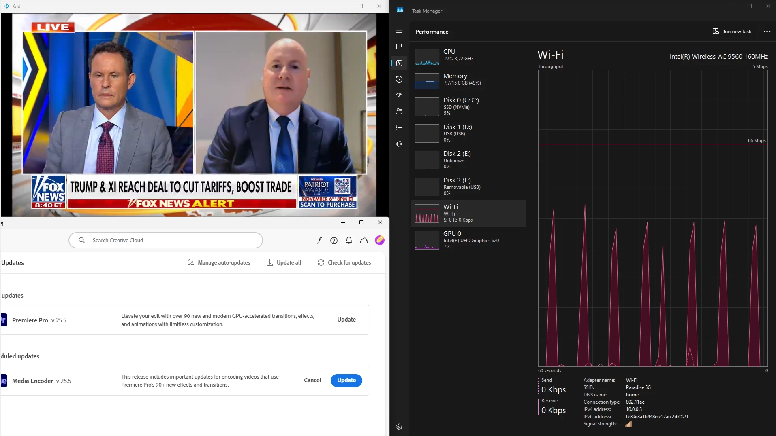The width and height of the screenshot is (776, 436).
Task: Maximize the Creative Cloud window
Action: click(x=361, y=222)
